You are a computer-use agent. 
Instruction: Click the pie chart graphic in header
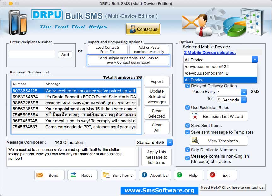[x=234, y=26]
